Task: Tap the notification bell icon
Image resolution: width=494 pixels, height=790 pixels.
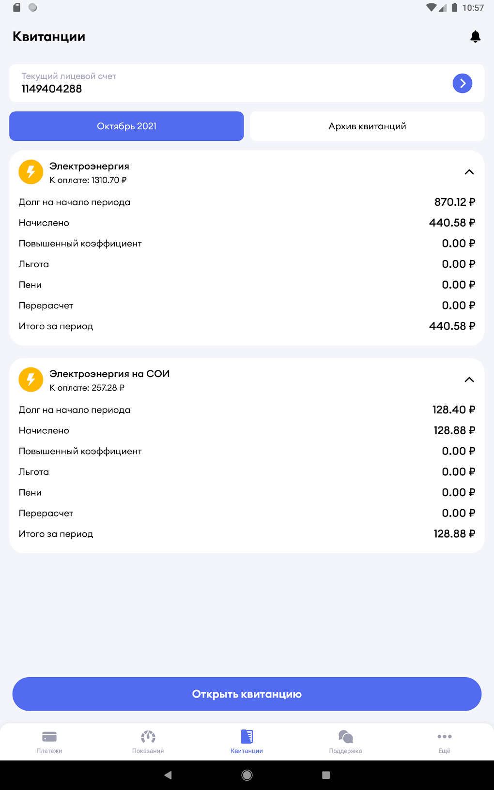Action: coord(475,37)
